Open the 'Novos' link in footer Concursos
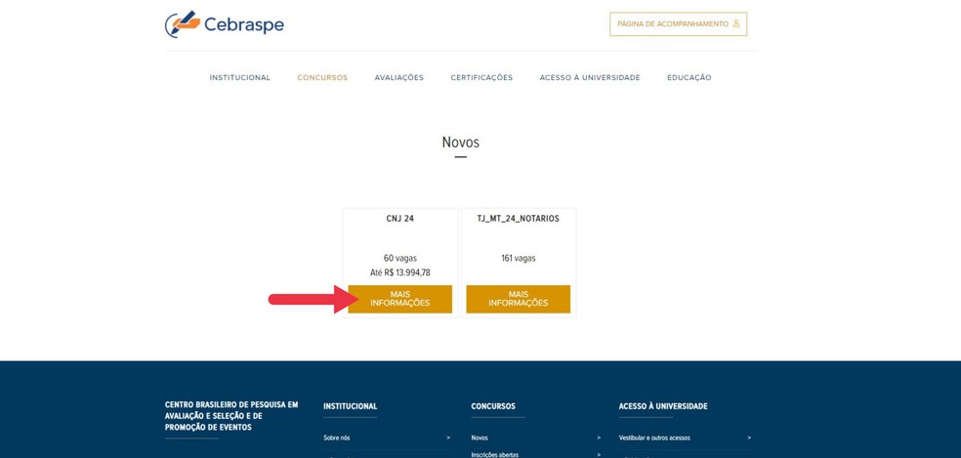 (480, 437)
